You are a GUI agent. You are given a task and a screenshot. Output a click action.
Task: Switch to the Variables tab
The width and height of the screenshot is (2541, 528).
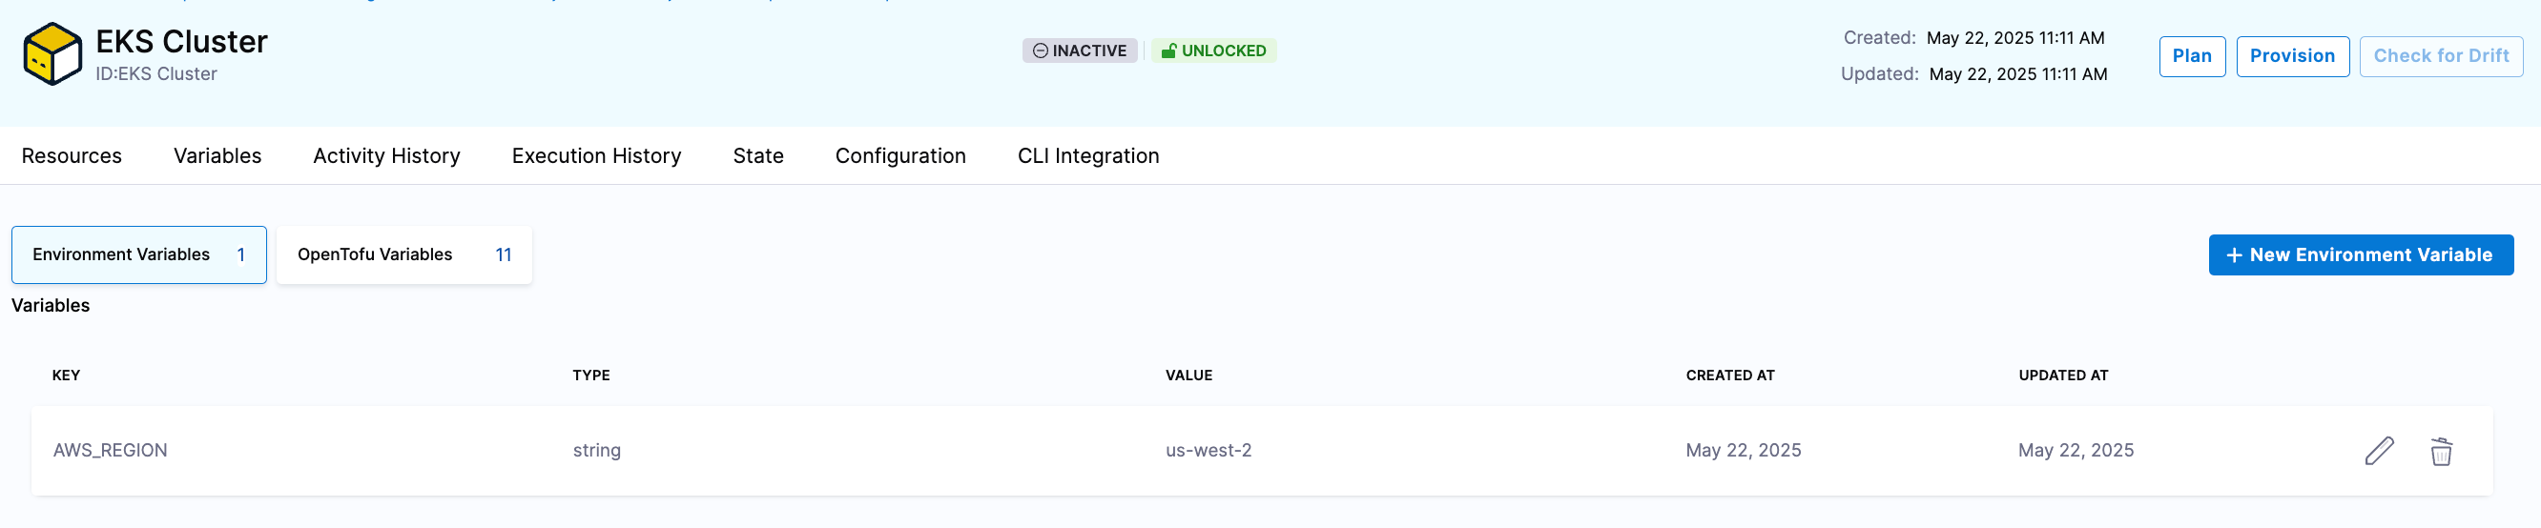click(x=217, y=155)
